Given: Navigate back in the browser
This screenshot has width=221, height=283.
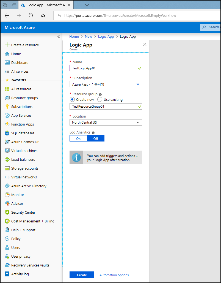Looking at the screenshot, I should pyautogui.click(x=7, y=15).
